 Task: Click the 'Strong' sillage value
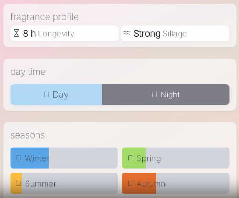[147, 34]
